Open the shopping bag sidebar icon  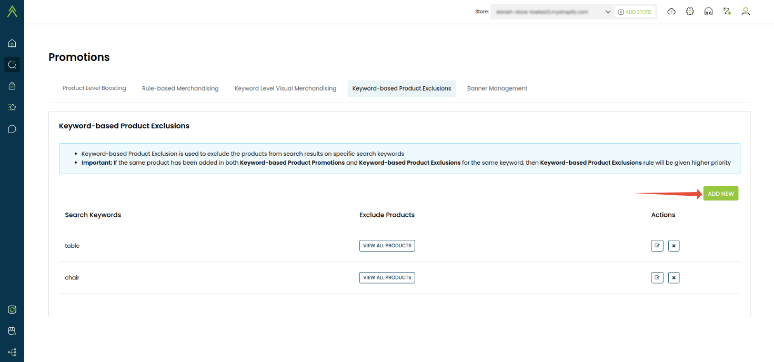tap(12, 86)
